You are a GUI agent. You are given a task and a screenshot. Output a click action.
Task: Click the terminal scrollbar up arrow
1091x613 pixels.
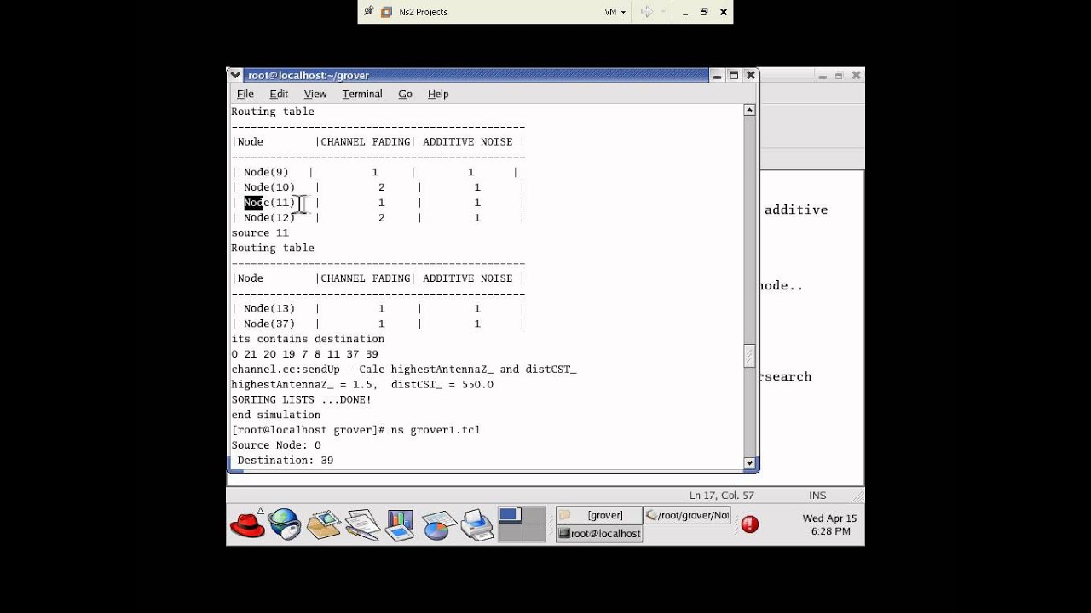click(x=749, y=110)
